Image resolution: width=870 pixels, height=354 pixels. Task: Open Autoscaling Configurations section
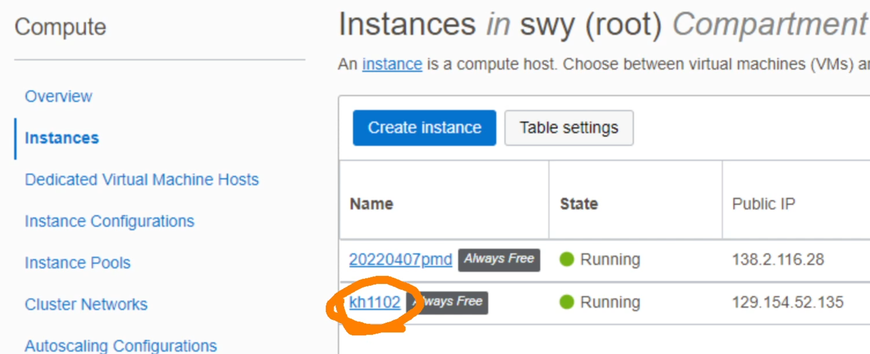(121, 346)
